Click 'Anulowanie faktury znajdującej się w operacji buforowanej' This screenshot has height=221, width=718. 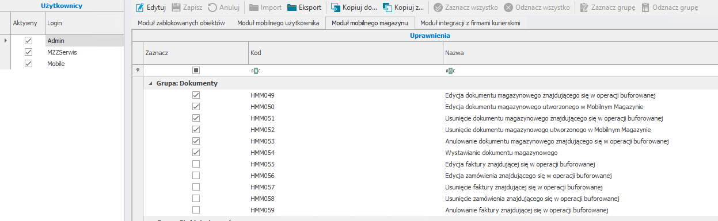(526, 210)
